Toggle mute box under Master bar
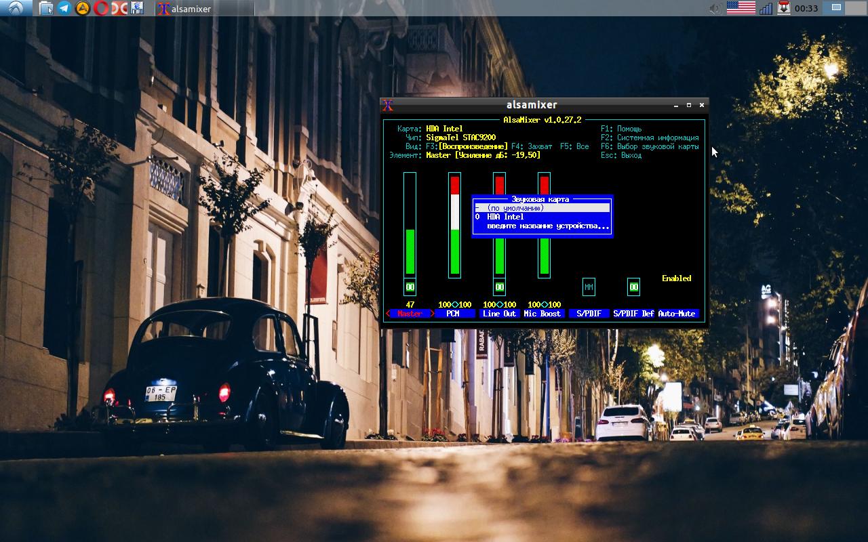The image size is (868, 542). 410,287
